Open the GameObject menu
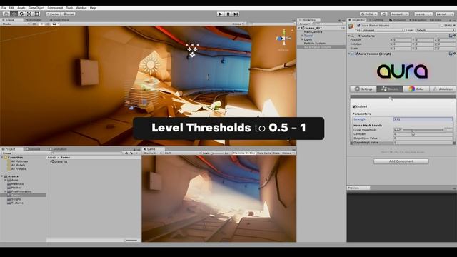The image size is (457, 257). (x=36, y=8)
